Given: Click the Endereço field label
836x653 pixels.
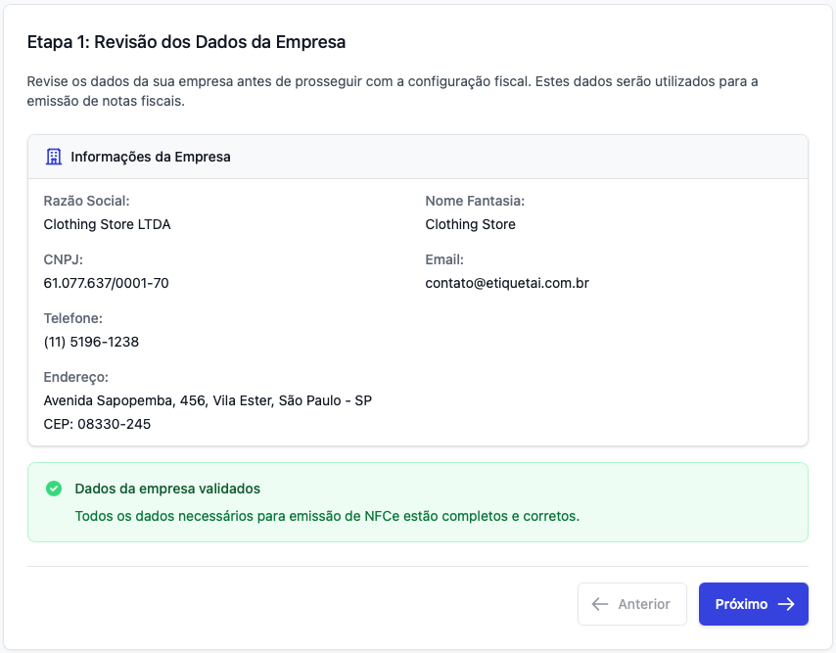Looking at the screenshot, I should [75, 377].
